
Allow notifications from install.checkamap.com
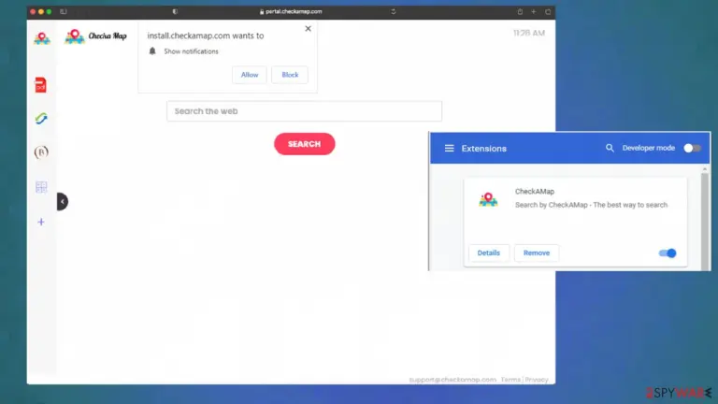coord(250,75)
